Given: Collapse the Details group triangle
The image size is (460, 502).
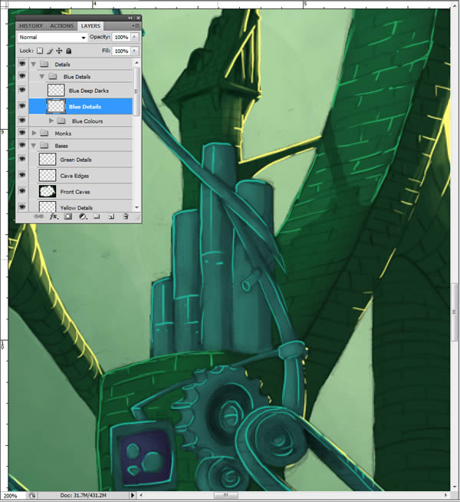Looking at the screenshot, I should pos(34,64).
